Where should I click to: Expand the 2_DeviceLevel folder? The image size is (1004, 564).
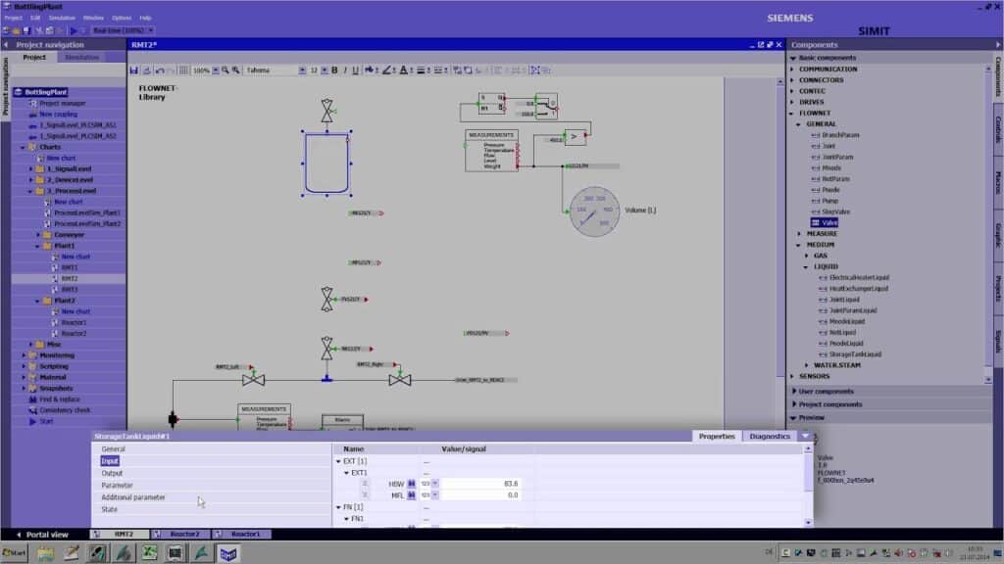point(30,180)
